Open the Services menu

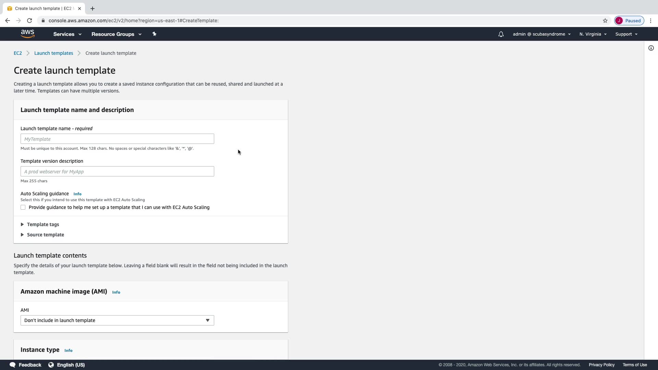point(67,34)
